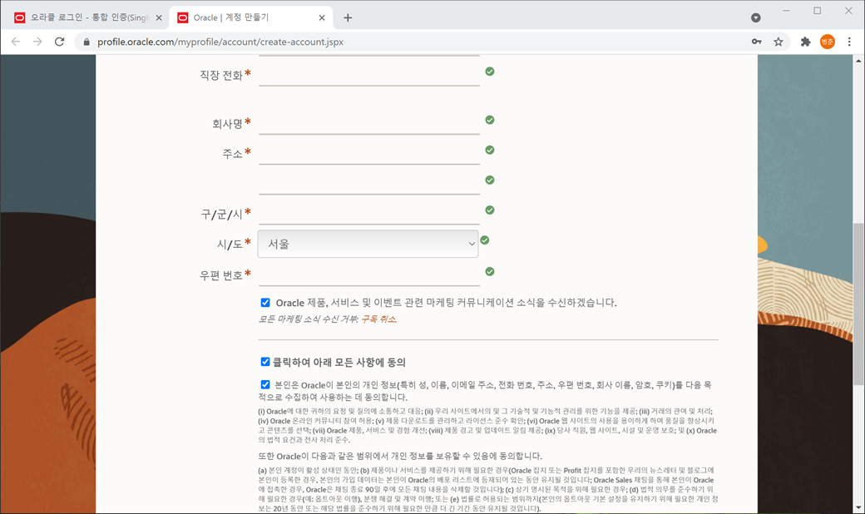The image size is (865, 514).
Task: Minimize the Chrome window
Action: click(786, 11)
